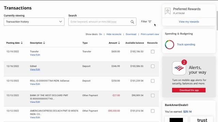
Task: Open the Filter options icon
Action: point(150,22)
